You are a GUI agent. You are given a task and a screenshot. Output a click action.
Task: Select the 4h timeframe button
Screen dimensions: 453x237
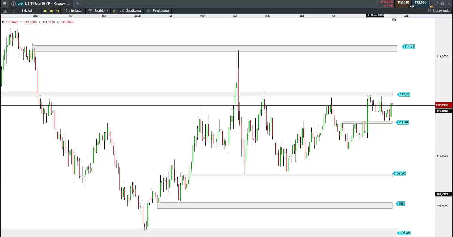click(45, 11)
